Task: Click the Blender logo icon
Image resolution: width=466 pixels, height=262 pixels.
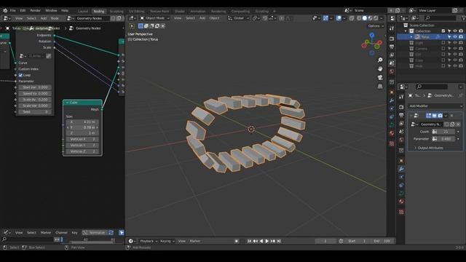Action: pos(5,10)
